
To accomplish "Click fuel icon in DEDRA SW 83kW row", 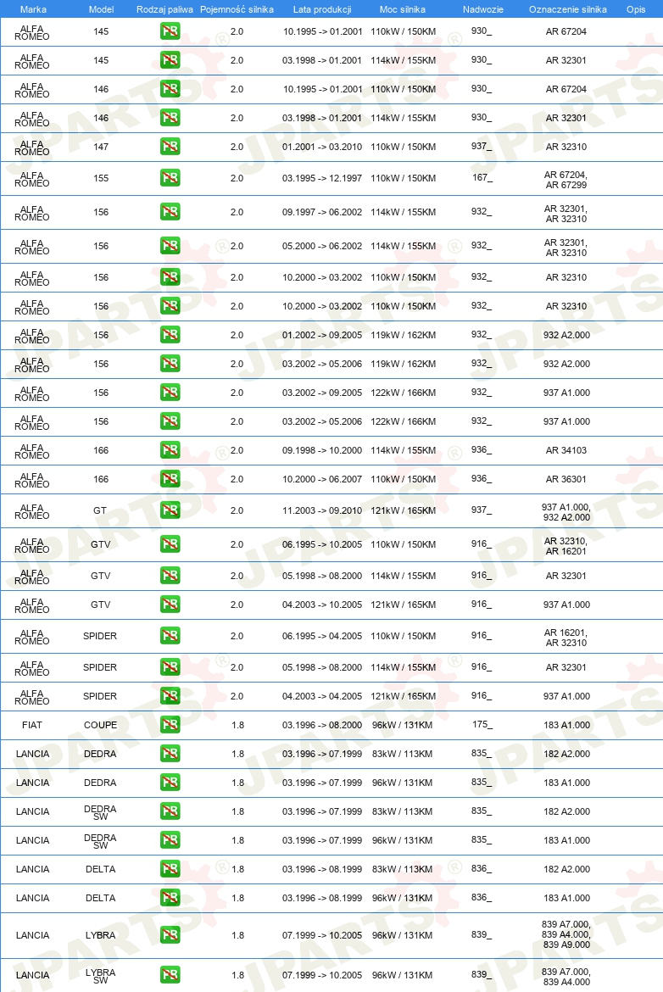I will 170,811.
